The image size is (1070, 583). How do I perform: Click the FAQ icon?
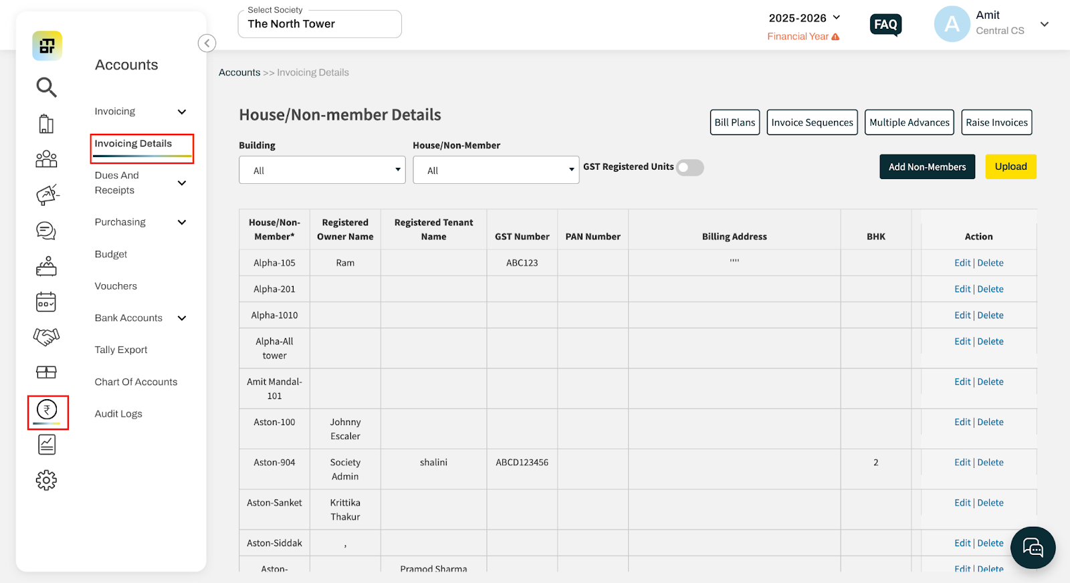point(885,25)
